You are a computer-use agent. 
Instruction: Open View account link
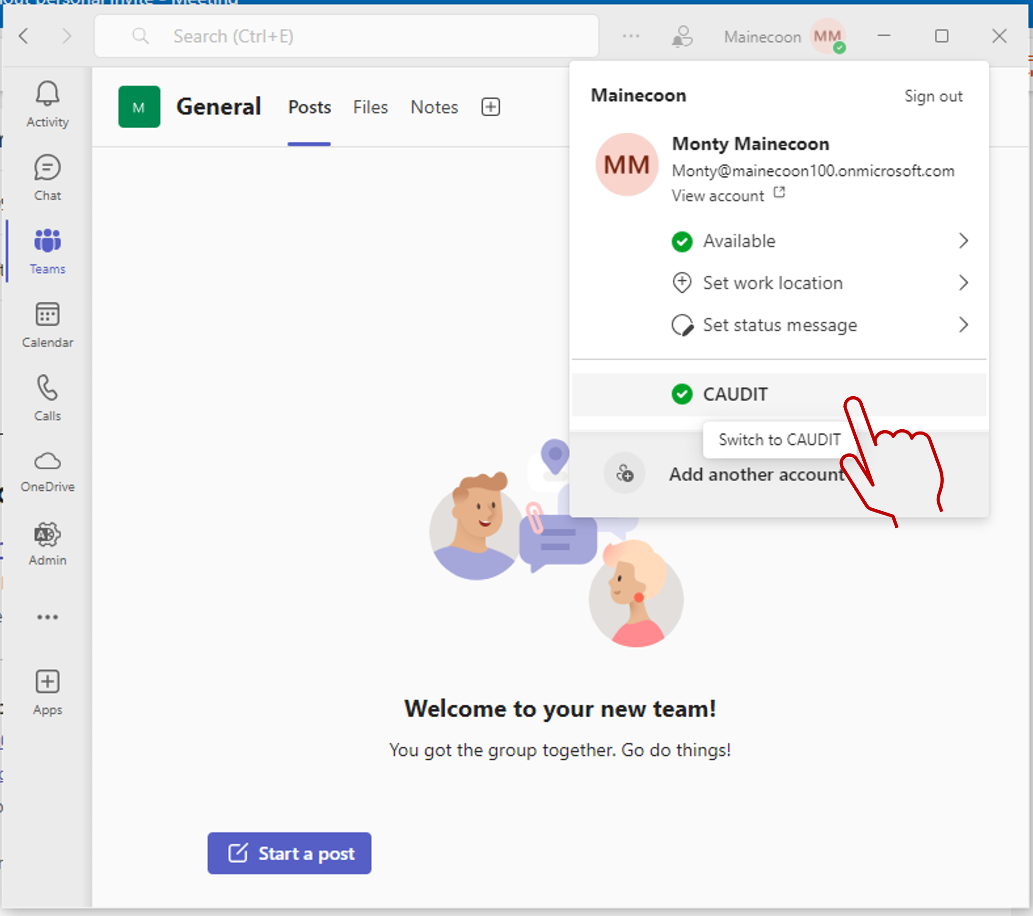click(x=728, y=195)
